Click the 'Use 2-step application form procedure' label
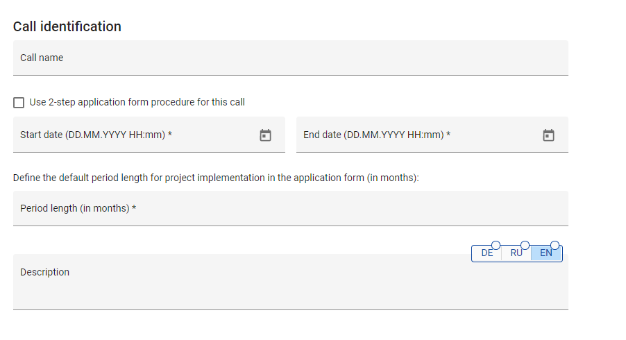This screenshot has width=626, height=340. click(x=137, y=103)
